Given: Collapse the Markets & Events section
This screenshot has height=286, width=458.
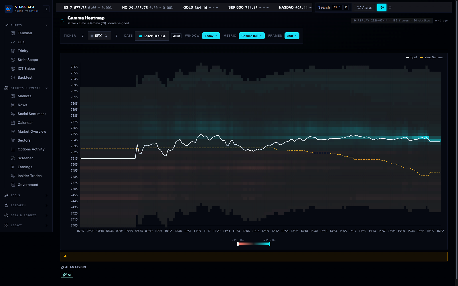Looking at the screenshot, I should pyautogui.click(x=26, y=88).
